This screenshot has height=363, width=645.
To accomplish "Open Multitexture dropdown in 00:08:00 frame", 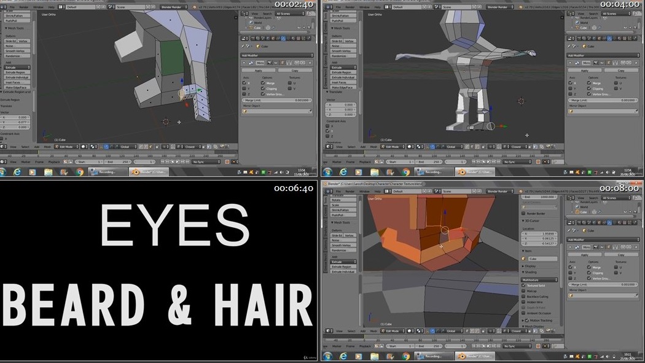I will pos(539,280).
